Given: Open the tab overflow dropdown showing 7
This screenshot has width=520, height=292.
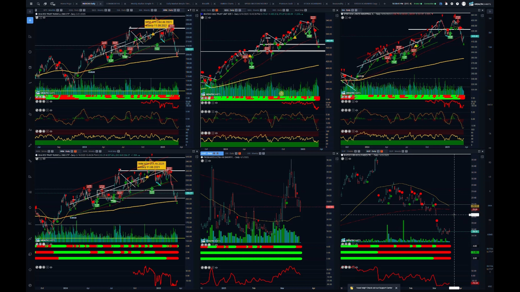Looking at the screenshot, I should coord(189,10).
